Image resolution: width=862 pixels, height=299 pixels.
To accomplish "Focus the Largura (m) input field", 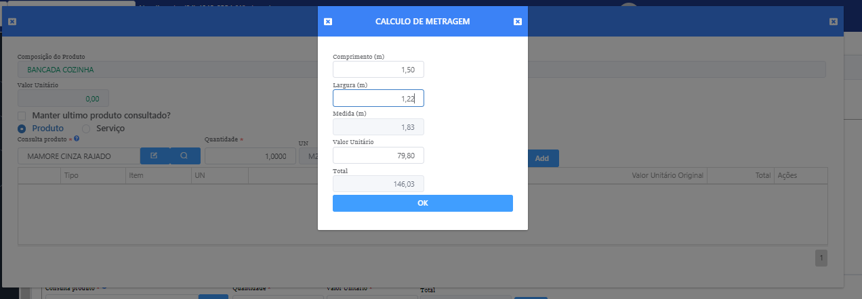I will coord(378,99).
